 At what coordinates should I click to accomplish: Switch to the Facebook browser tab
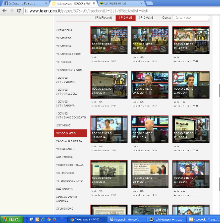coord(24,3)
